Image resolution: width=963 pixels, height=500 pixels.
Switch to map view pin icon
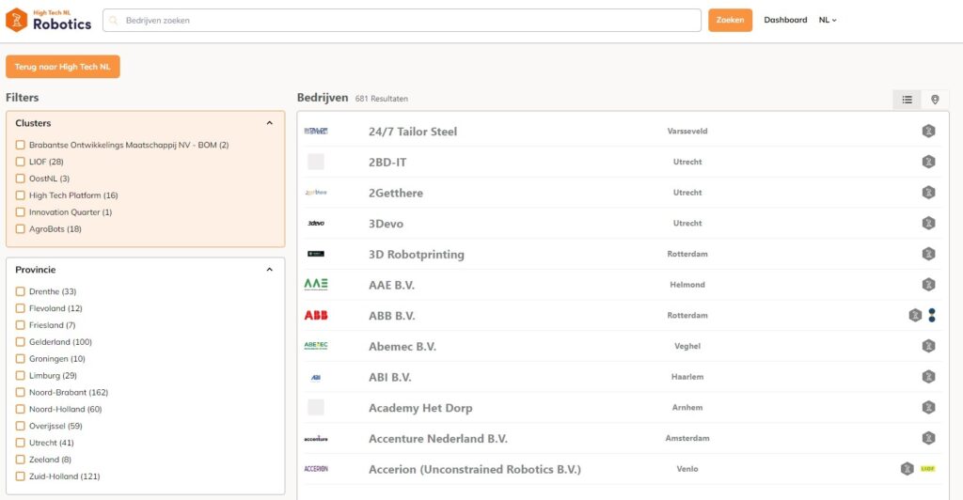(x=935, y=100)
